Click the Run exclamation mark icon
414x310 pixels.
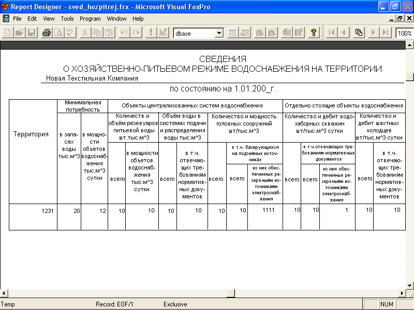[x=151, y=33]
